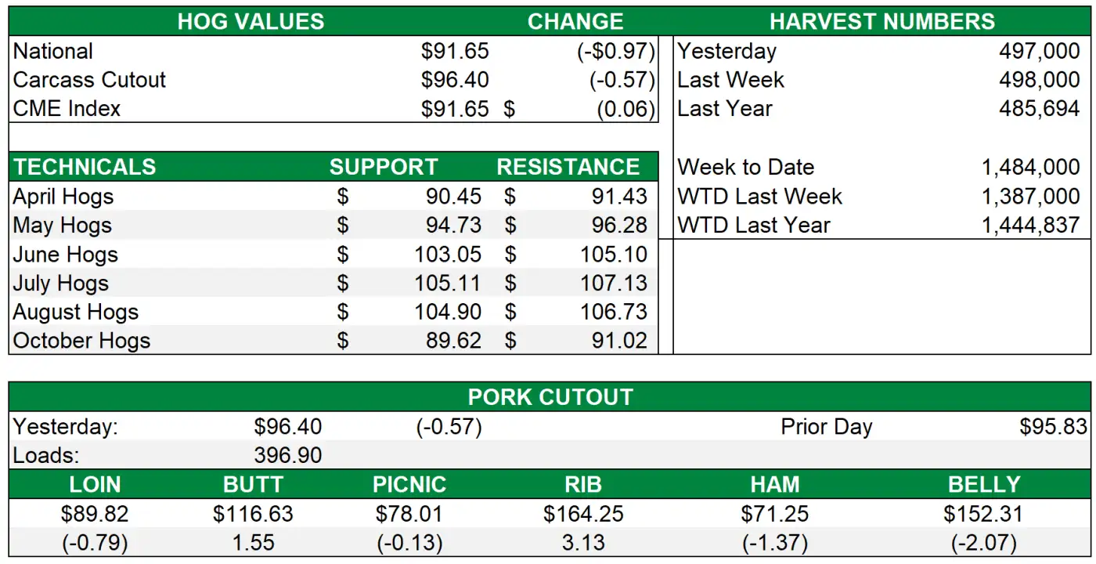Image resolution: width=1096 pixels, height=564 pixels.
Task: Select August Hogs resistance value 106.73
Action: pyautogui.click(x=614, y=312)
